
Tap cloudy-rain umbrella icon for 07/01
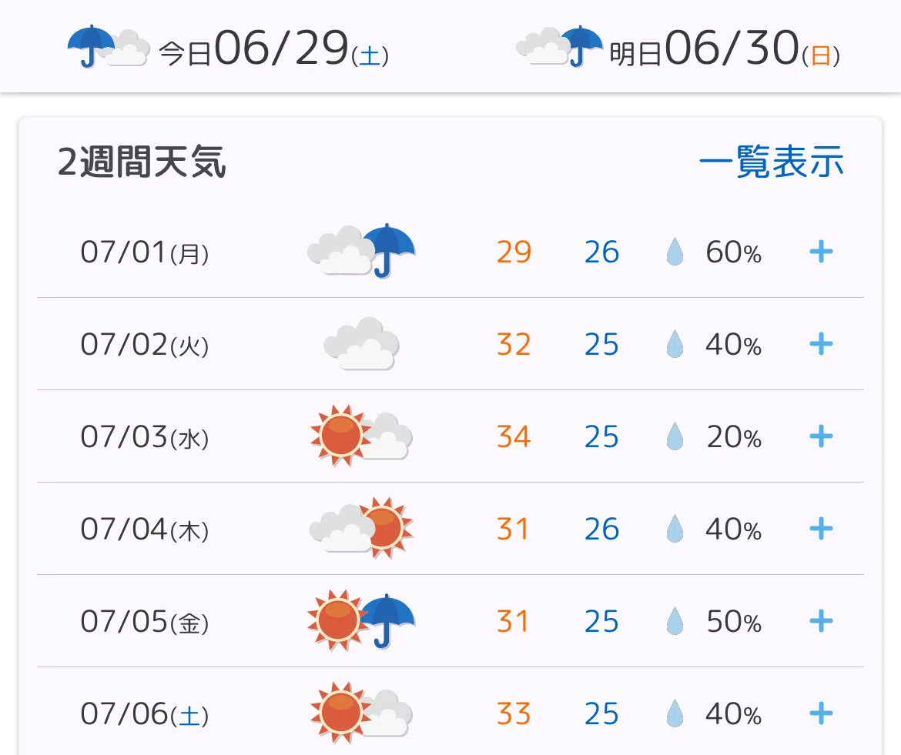(361, 251)
